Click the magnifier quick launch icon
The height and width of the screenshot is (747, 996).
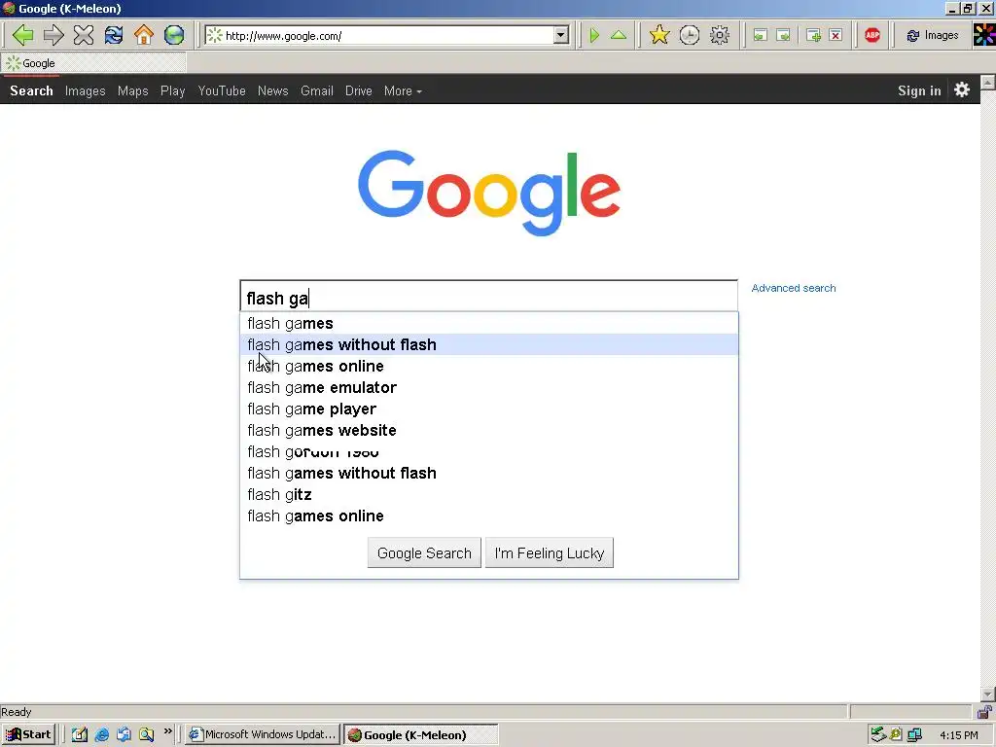147,735
